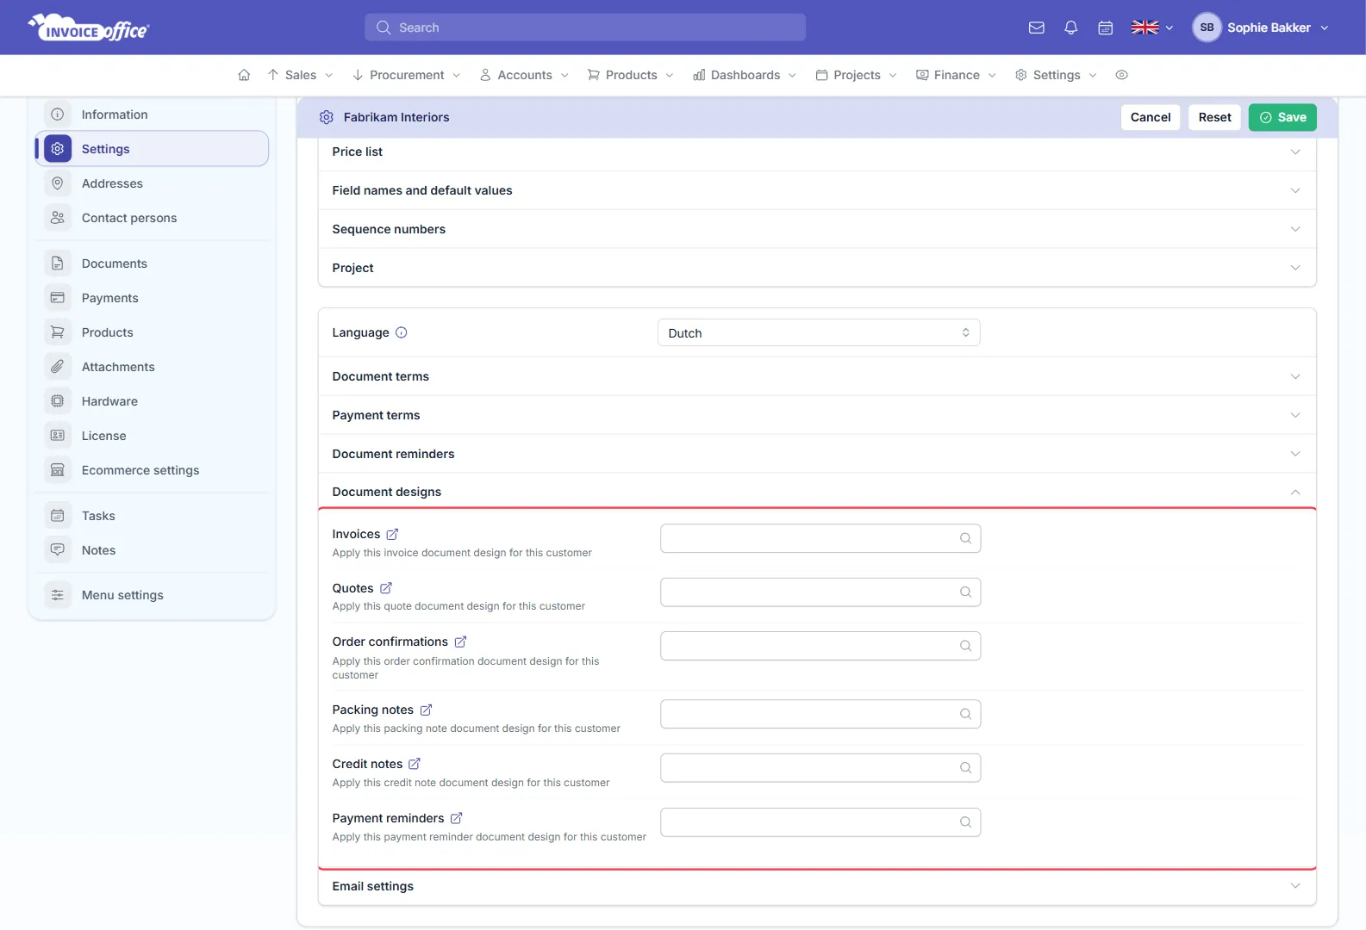This screenshot has height=930, width=1366.
Task: Click the License sidebar icon
Action: click(58, 436)
